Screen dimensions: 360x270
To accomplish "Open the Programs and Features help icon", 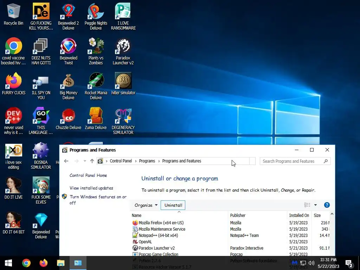I will pyautogui.click(x=327, y=205).
